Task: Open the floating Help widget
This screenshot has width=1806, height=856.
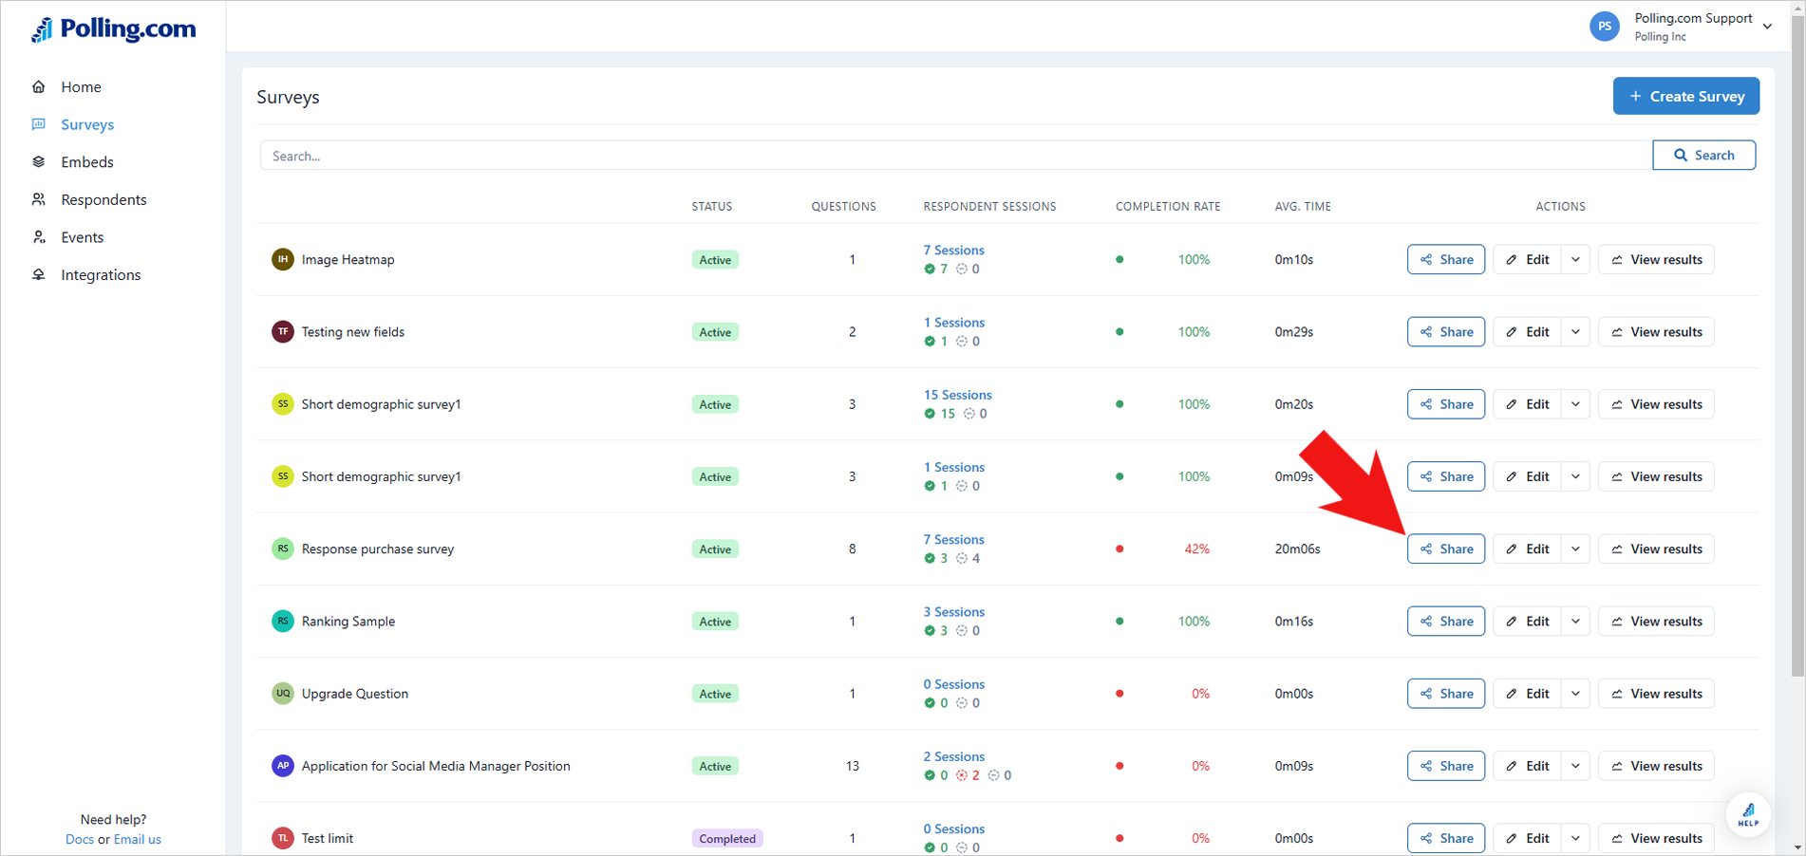Action: 1748,814
